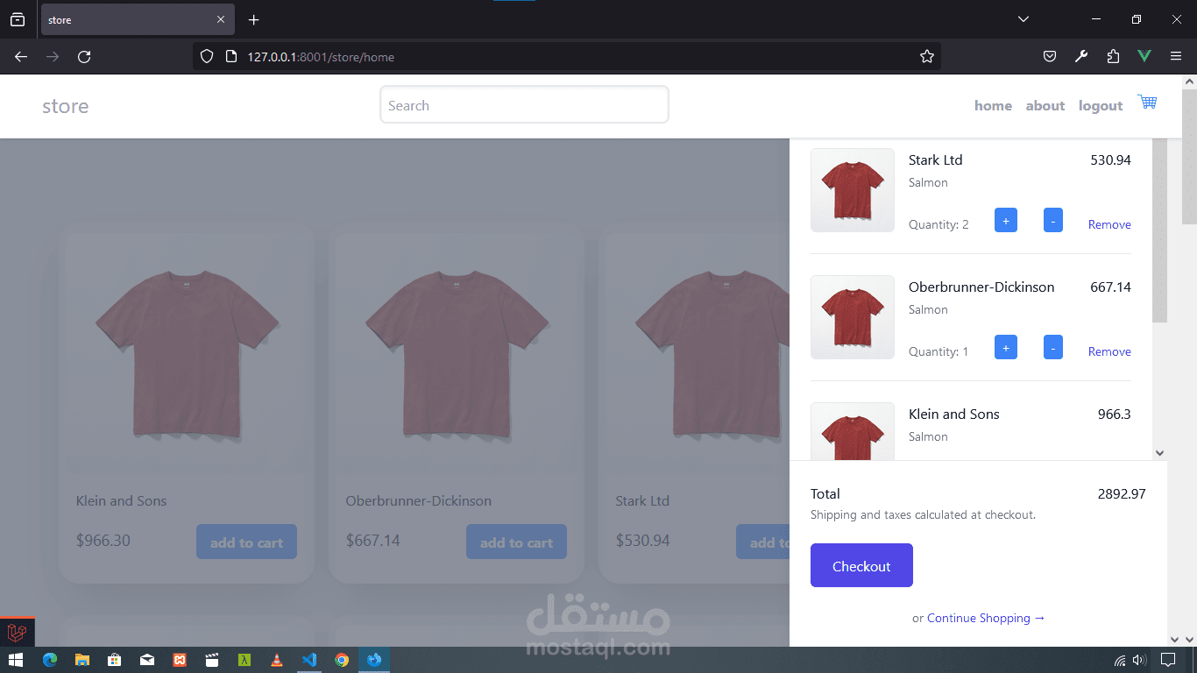Click cart list scroll down arrow
The height and width of the screenshot is (673, 1197).
pyautogui.click(x=1159, y=453)
